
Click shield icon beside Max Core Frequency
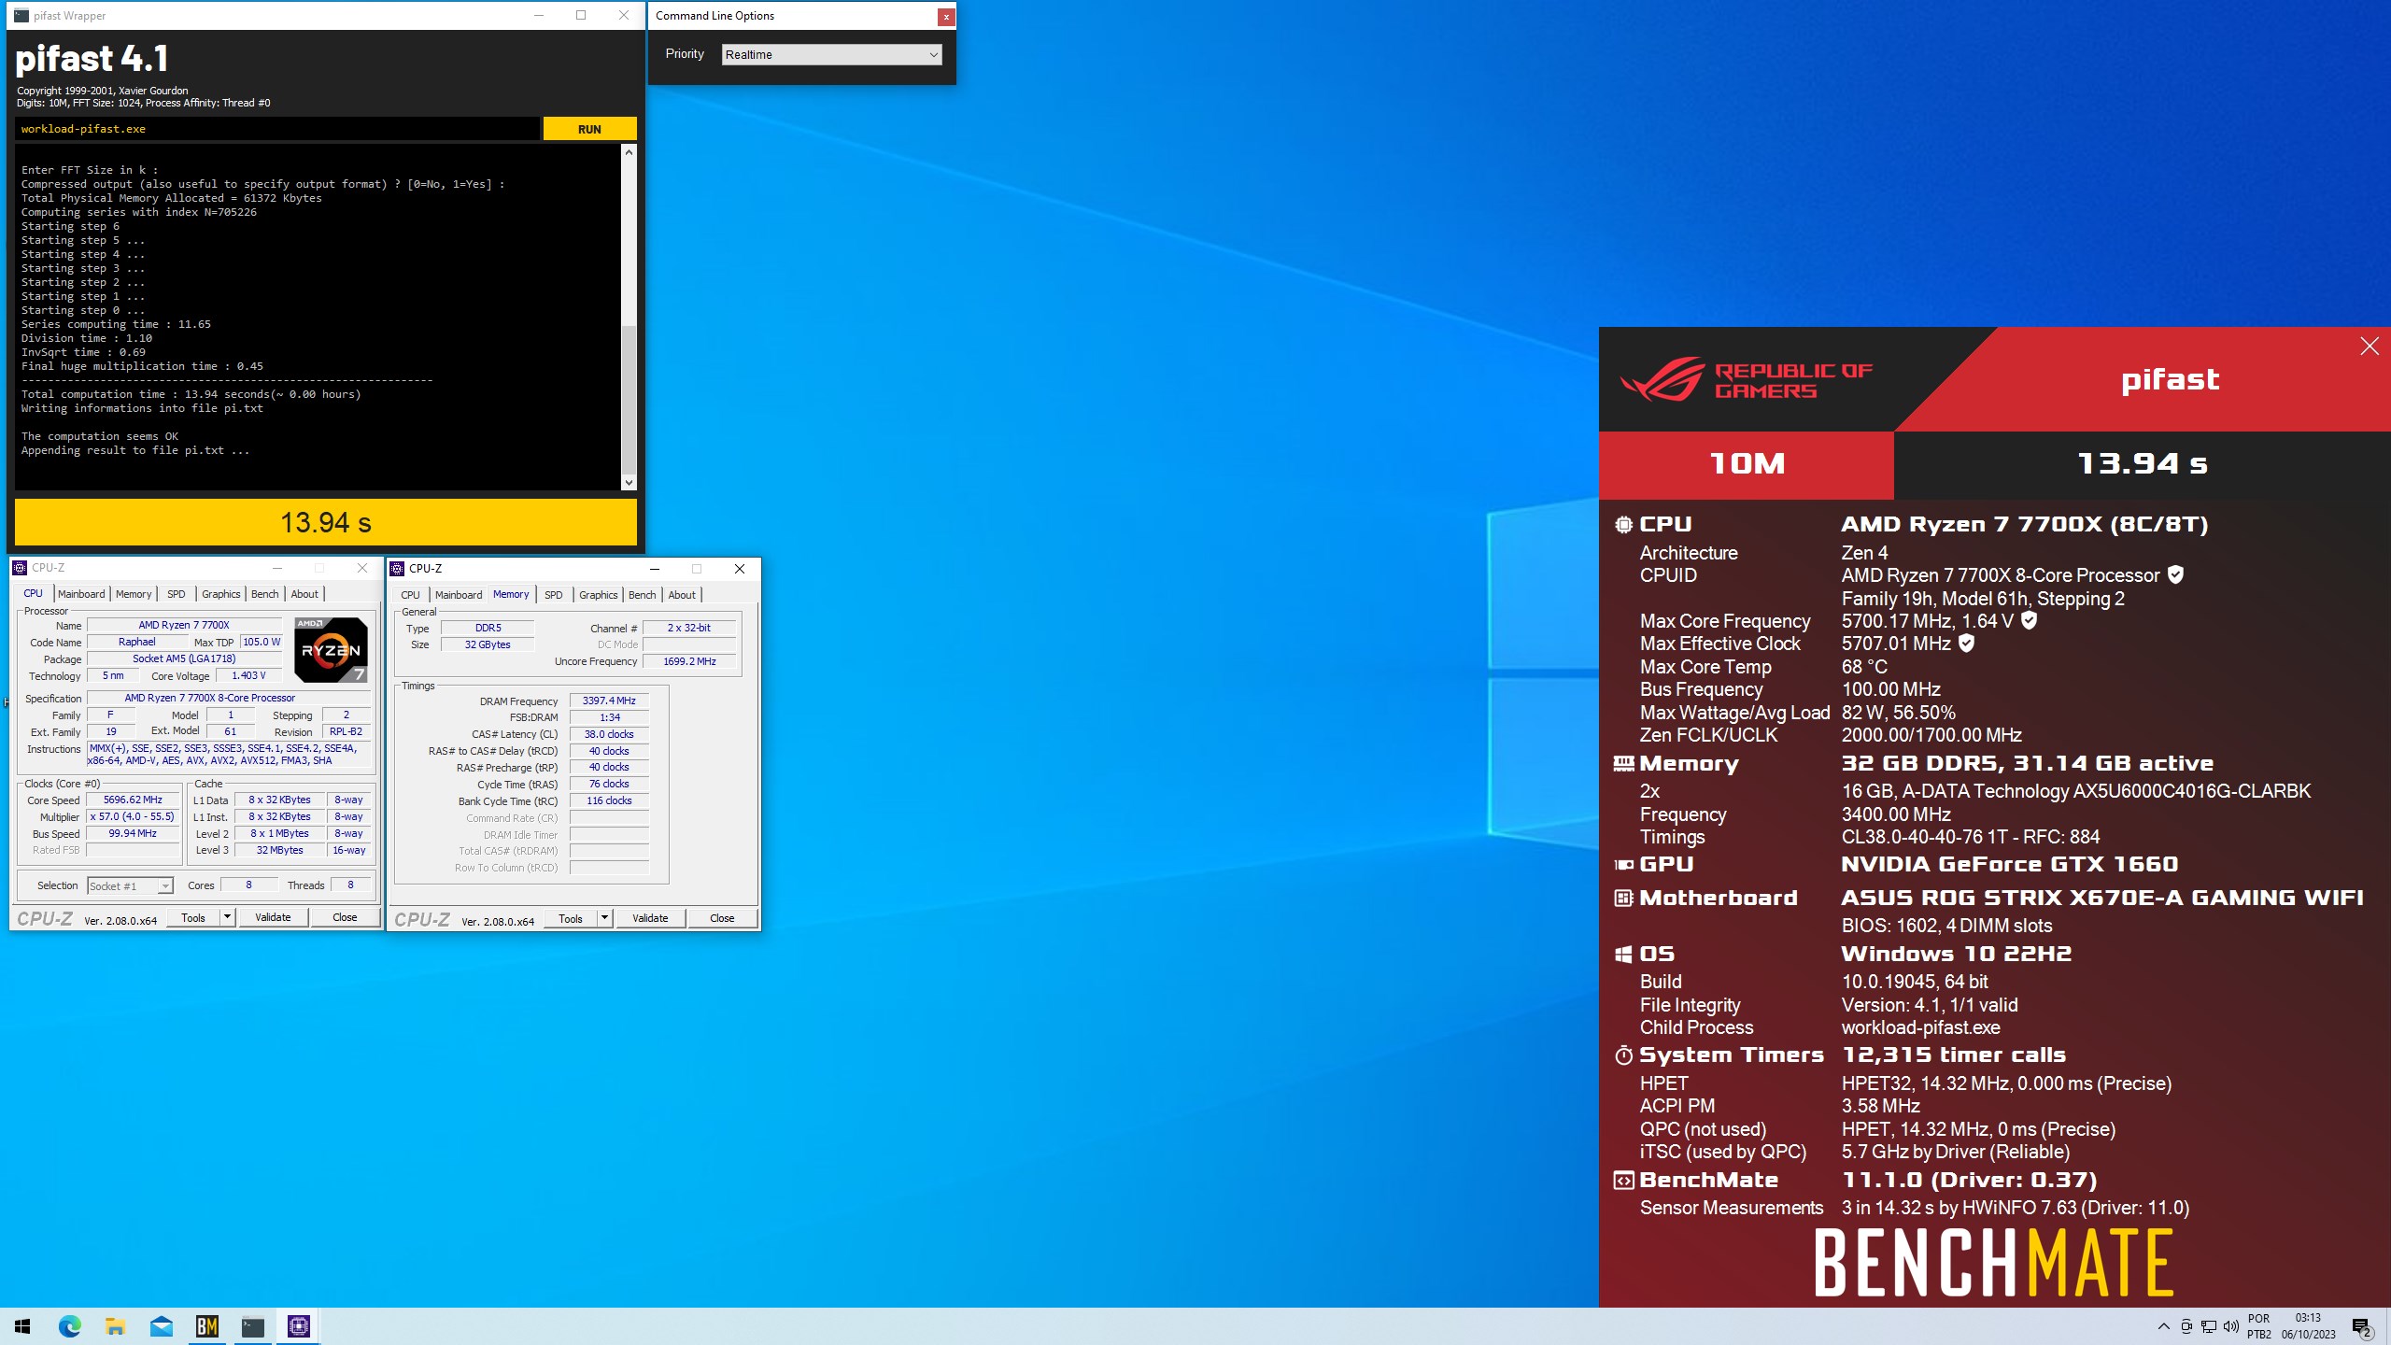click(x=2029, y=620)
